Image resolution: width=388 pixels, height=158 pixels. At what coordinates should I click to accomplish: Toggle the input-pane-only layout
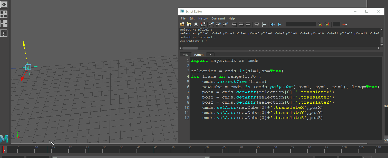[x=241, y=24]
